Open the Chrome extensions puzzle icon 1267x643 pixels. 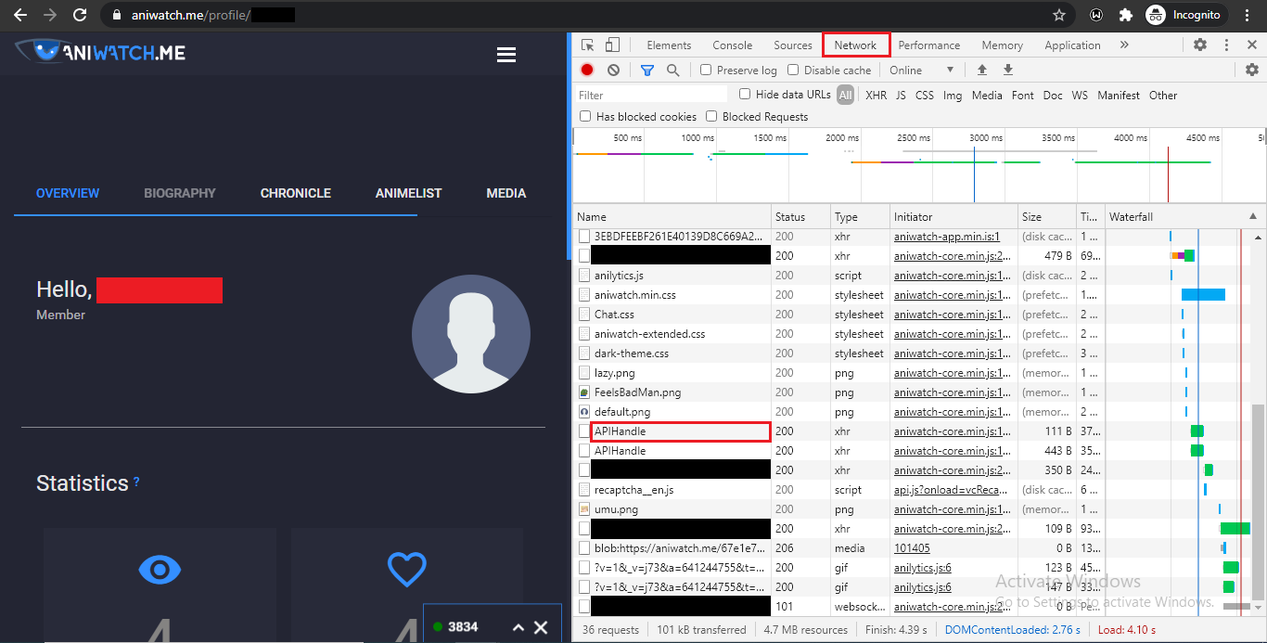(x=1126, y=15)
